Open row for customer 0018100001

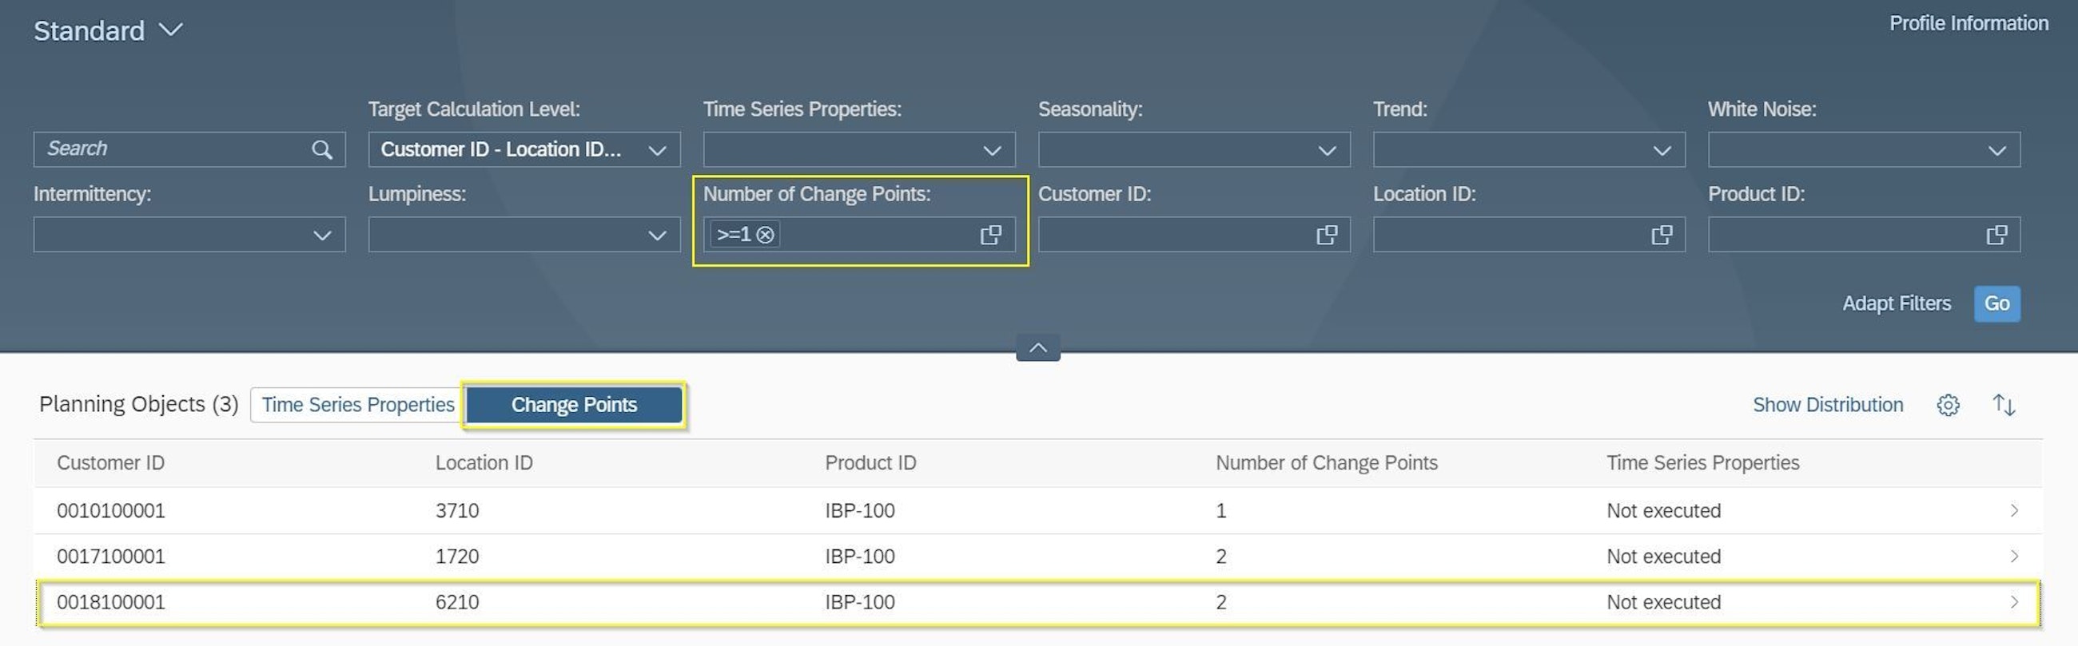click(x=1037, y=603)
